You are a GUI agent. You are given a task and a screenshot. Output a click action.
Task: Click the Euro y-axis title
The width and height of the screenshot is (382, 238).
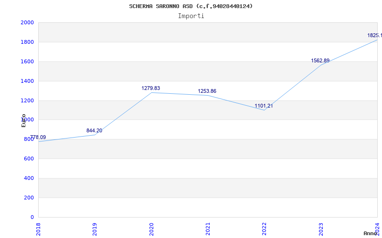[23, 120]
